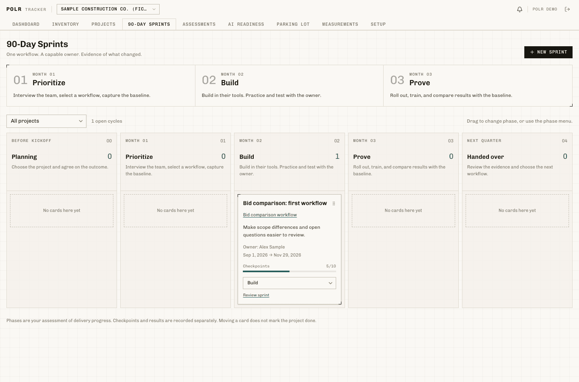The width and height of the screenshot is (579, 382).
Task: Switch to the Setup tab
Action: (x=378, y=24)
